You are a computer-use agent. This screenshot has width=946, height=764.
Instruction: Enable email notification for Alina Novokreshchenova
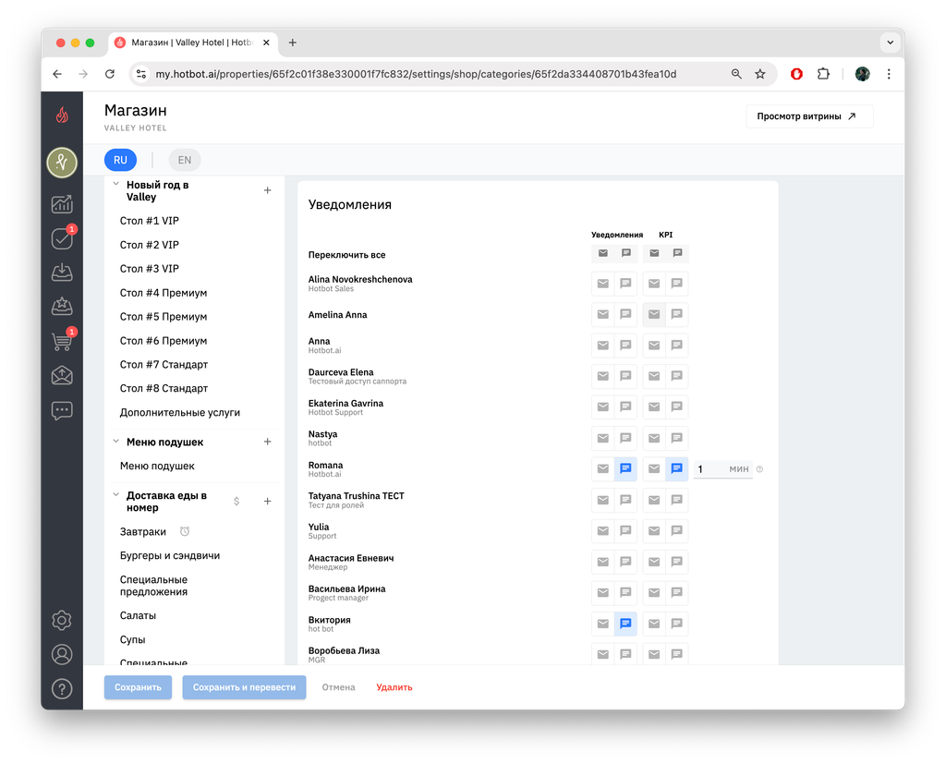tap(602, 283)
